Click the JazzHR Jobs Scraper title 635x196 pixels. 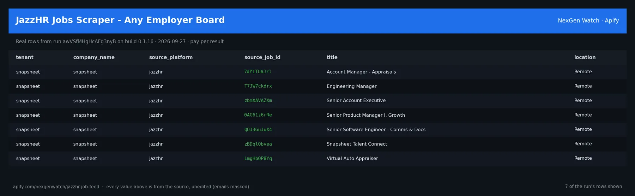(120, 20)
